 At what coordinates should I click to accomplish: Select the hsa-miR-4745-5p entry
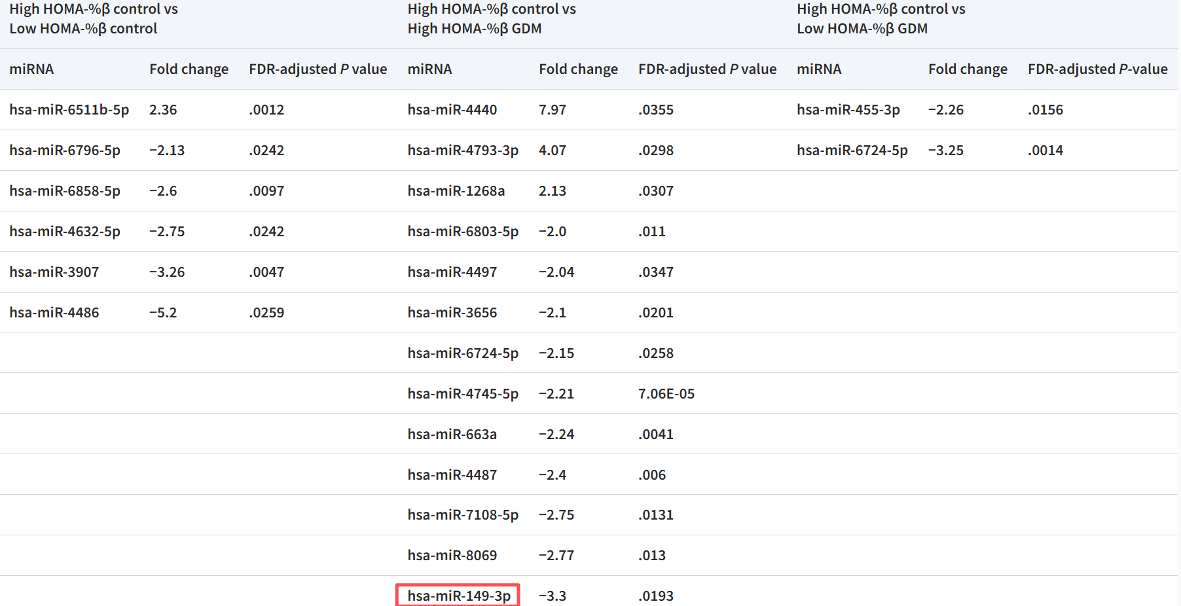coord(462,394)
